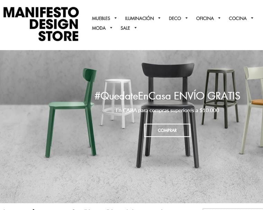Screen dimensions: 263x210
Task: Expand the COCINA dropdown arrow
Action: click(x=252, y=18)
